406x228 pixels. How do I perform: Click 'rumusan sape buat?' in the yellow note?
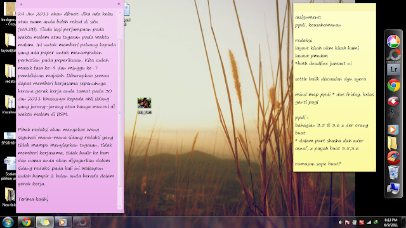coord(318,164)
